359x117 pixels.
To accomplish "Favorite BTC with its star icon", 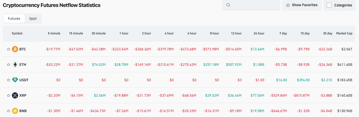I will coord(9,49).
